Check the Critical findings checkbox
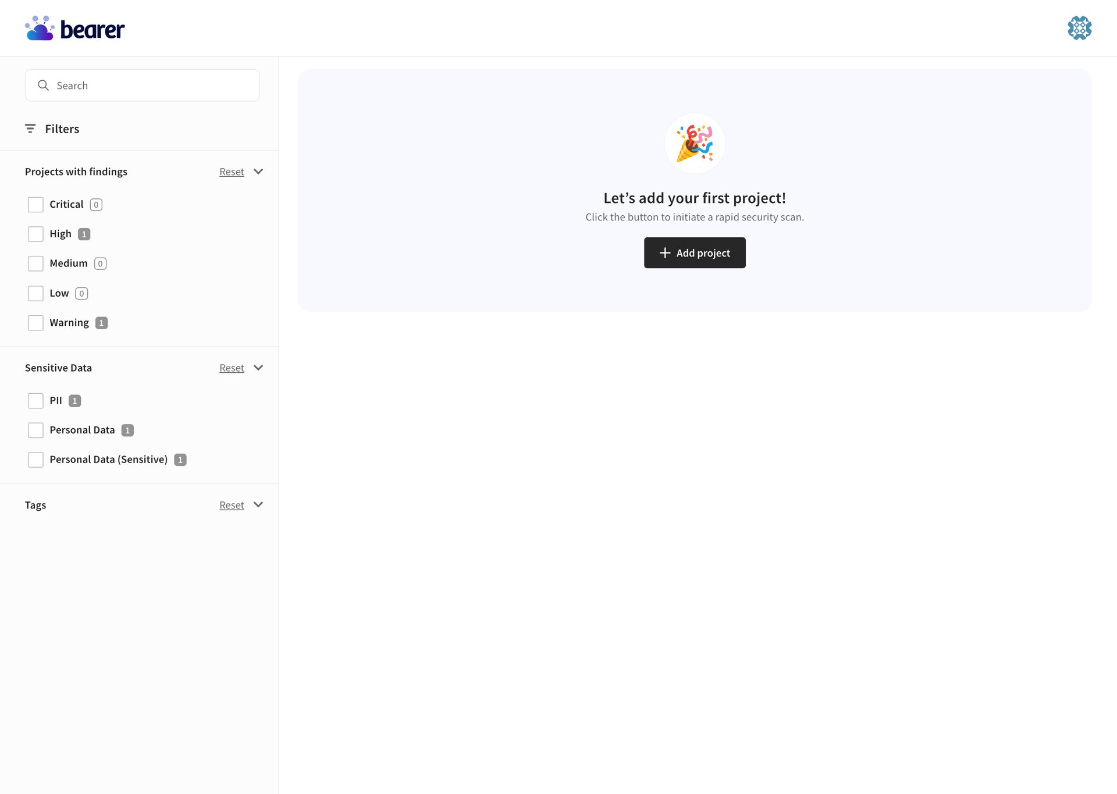 35,205
